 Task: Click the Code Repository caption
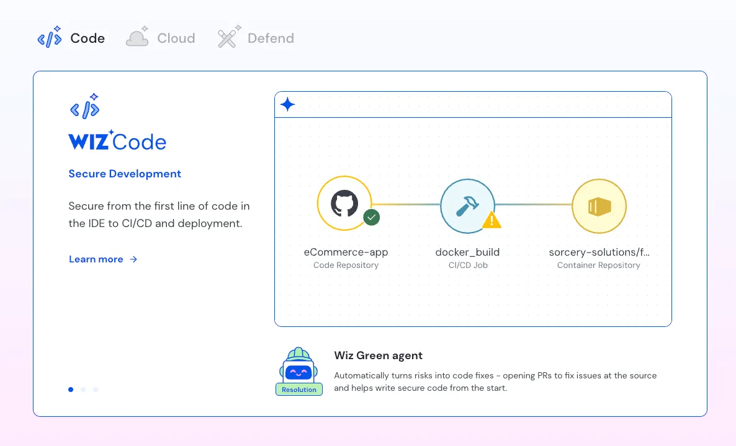point(346,265)
